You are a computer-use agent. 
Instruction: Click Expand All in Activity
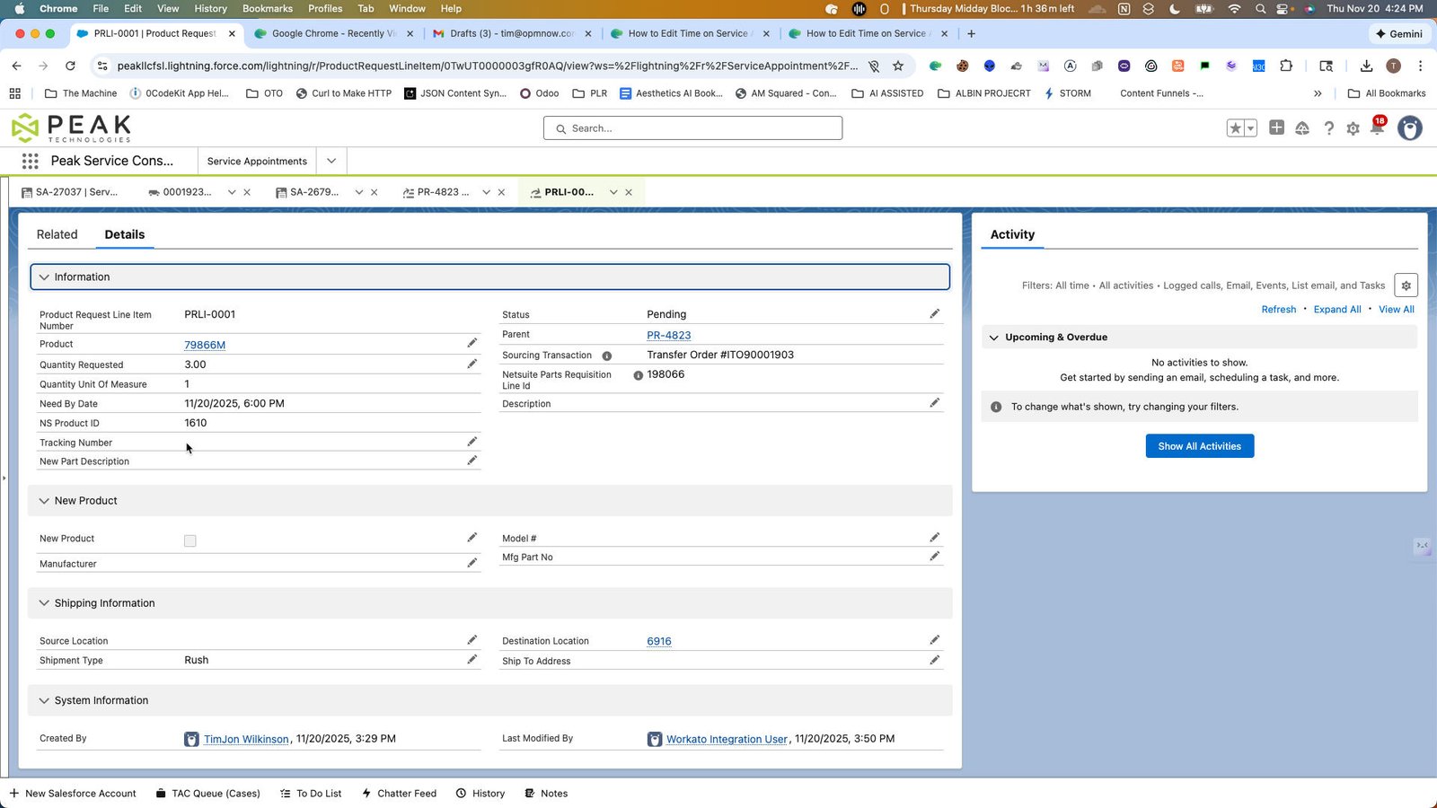tap(1336, 310)
